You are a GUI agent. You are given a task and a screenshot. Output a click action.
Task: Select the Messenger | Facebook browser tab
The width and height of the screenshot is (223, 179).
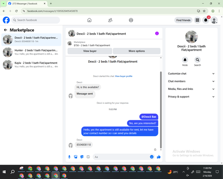point(27,4)
